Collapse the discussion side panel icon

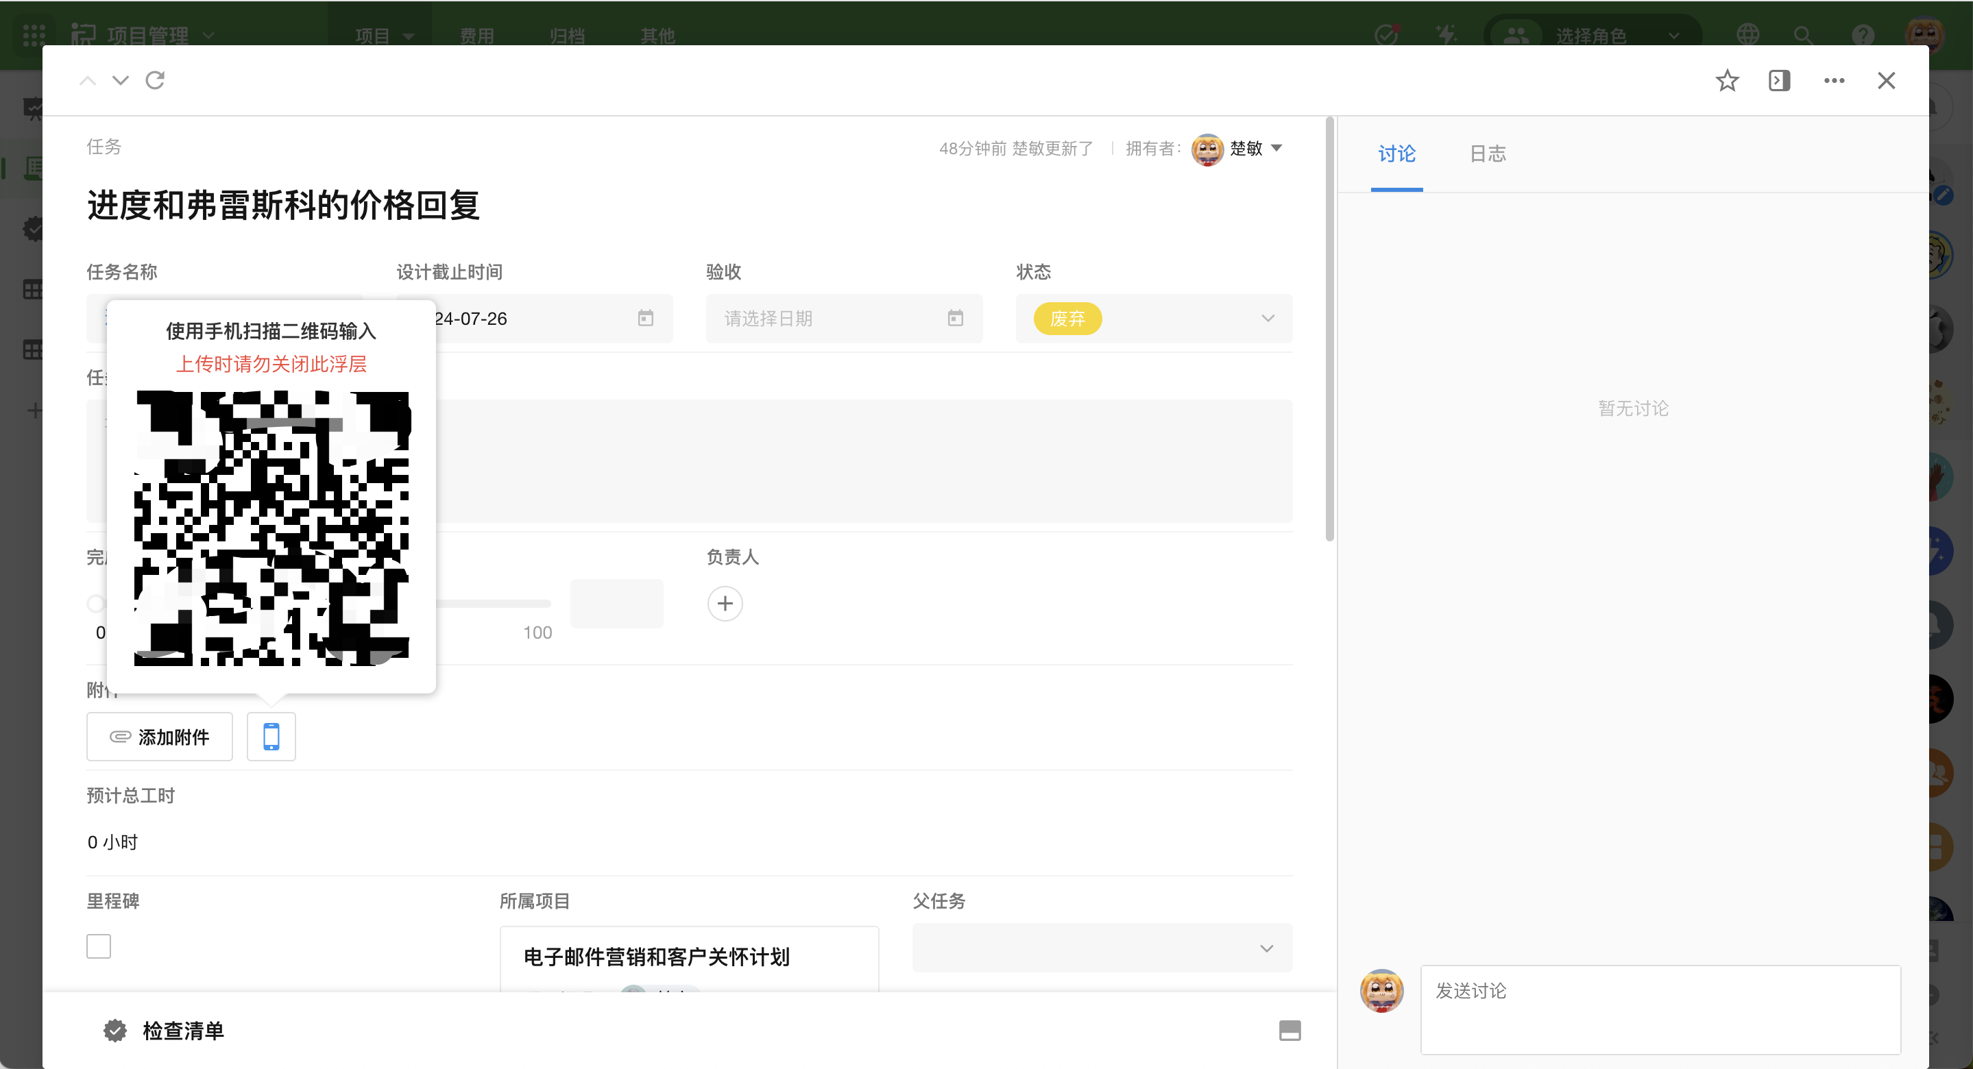pos(1779,80)
